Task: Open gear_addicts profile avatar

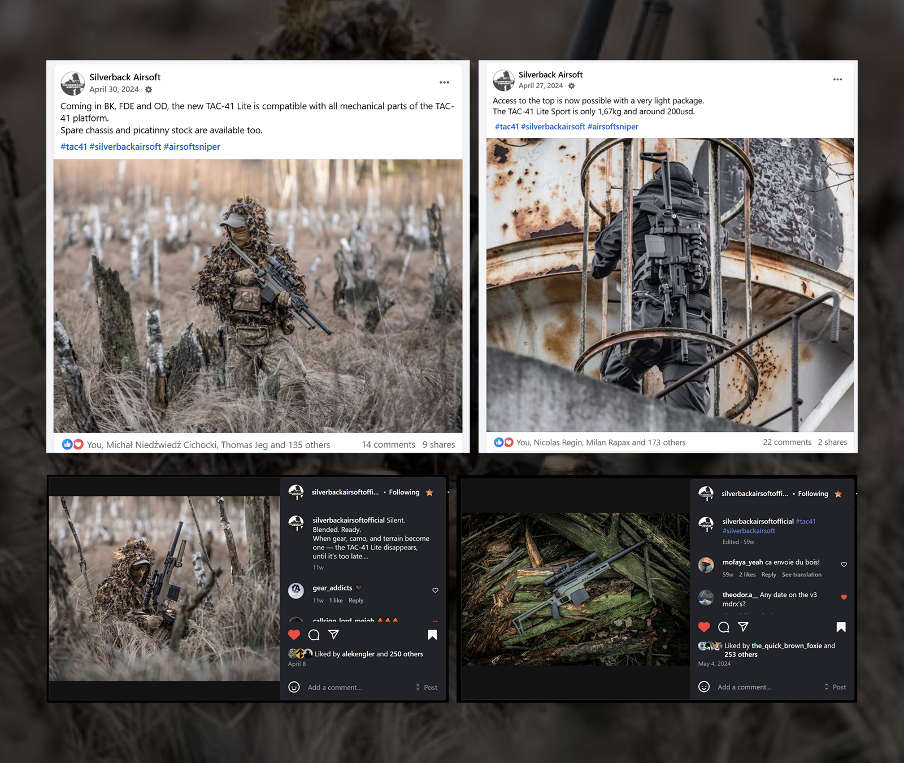Action: tap(296, 591)
